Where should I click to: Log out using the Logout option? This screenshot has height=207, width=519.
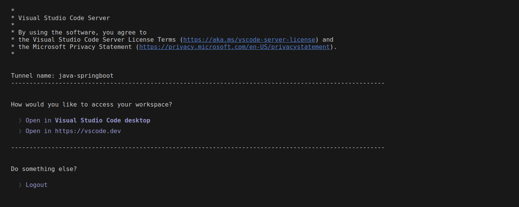37,185
